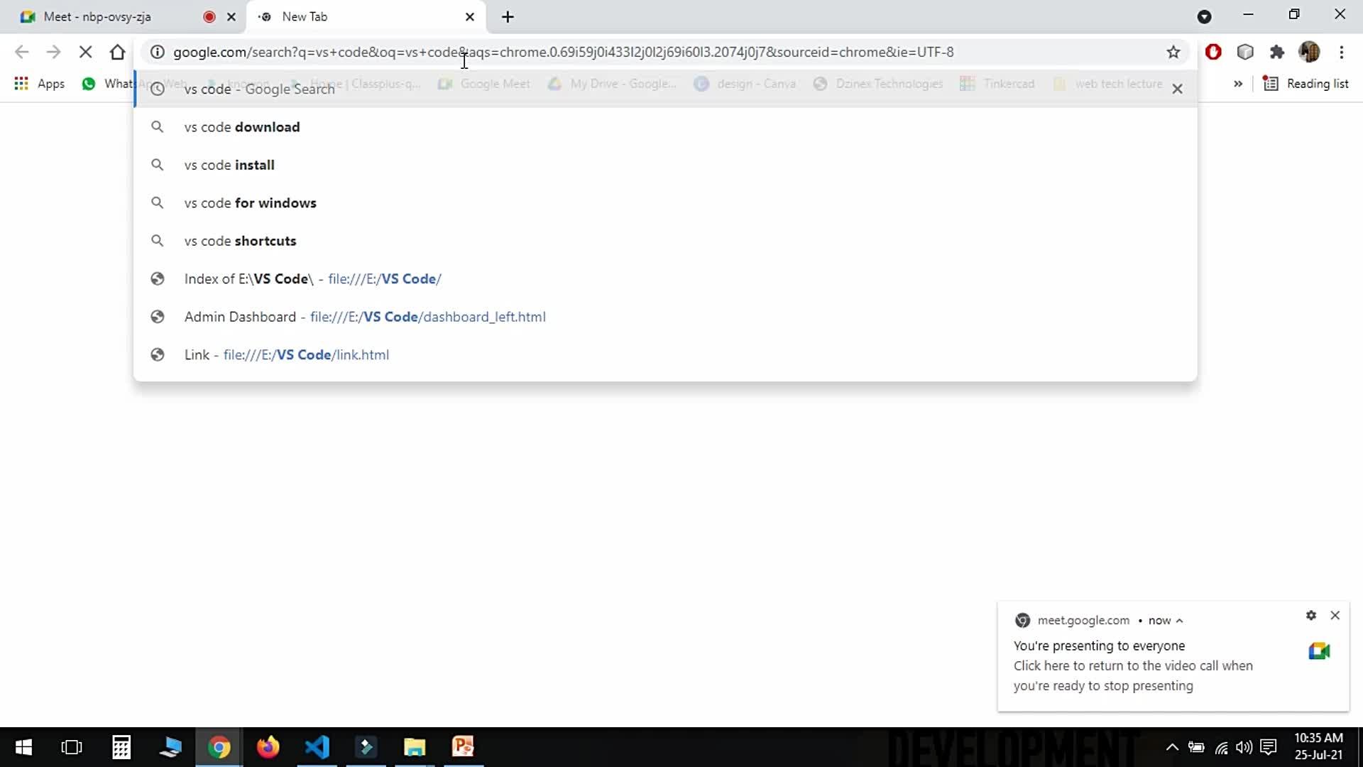Remove the 'vs code - Google Search' suggestion
Screen dimensions: 1363x767
1177,89
